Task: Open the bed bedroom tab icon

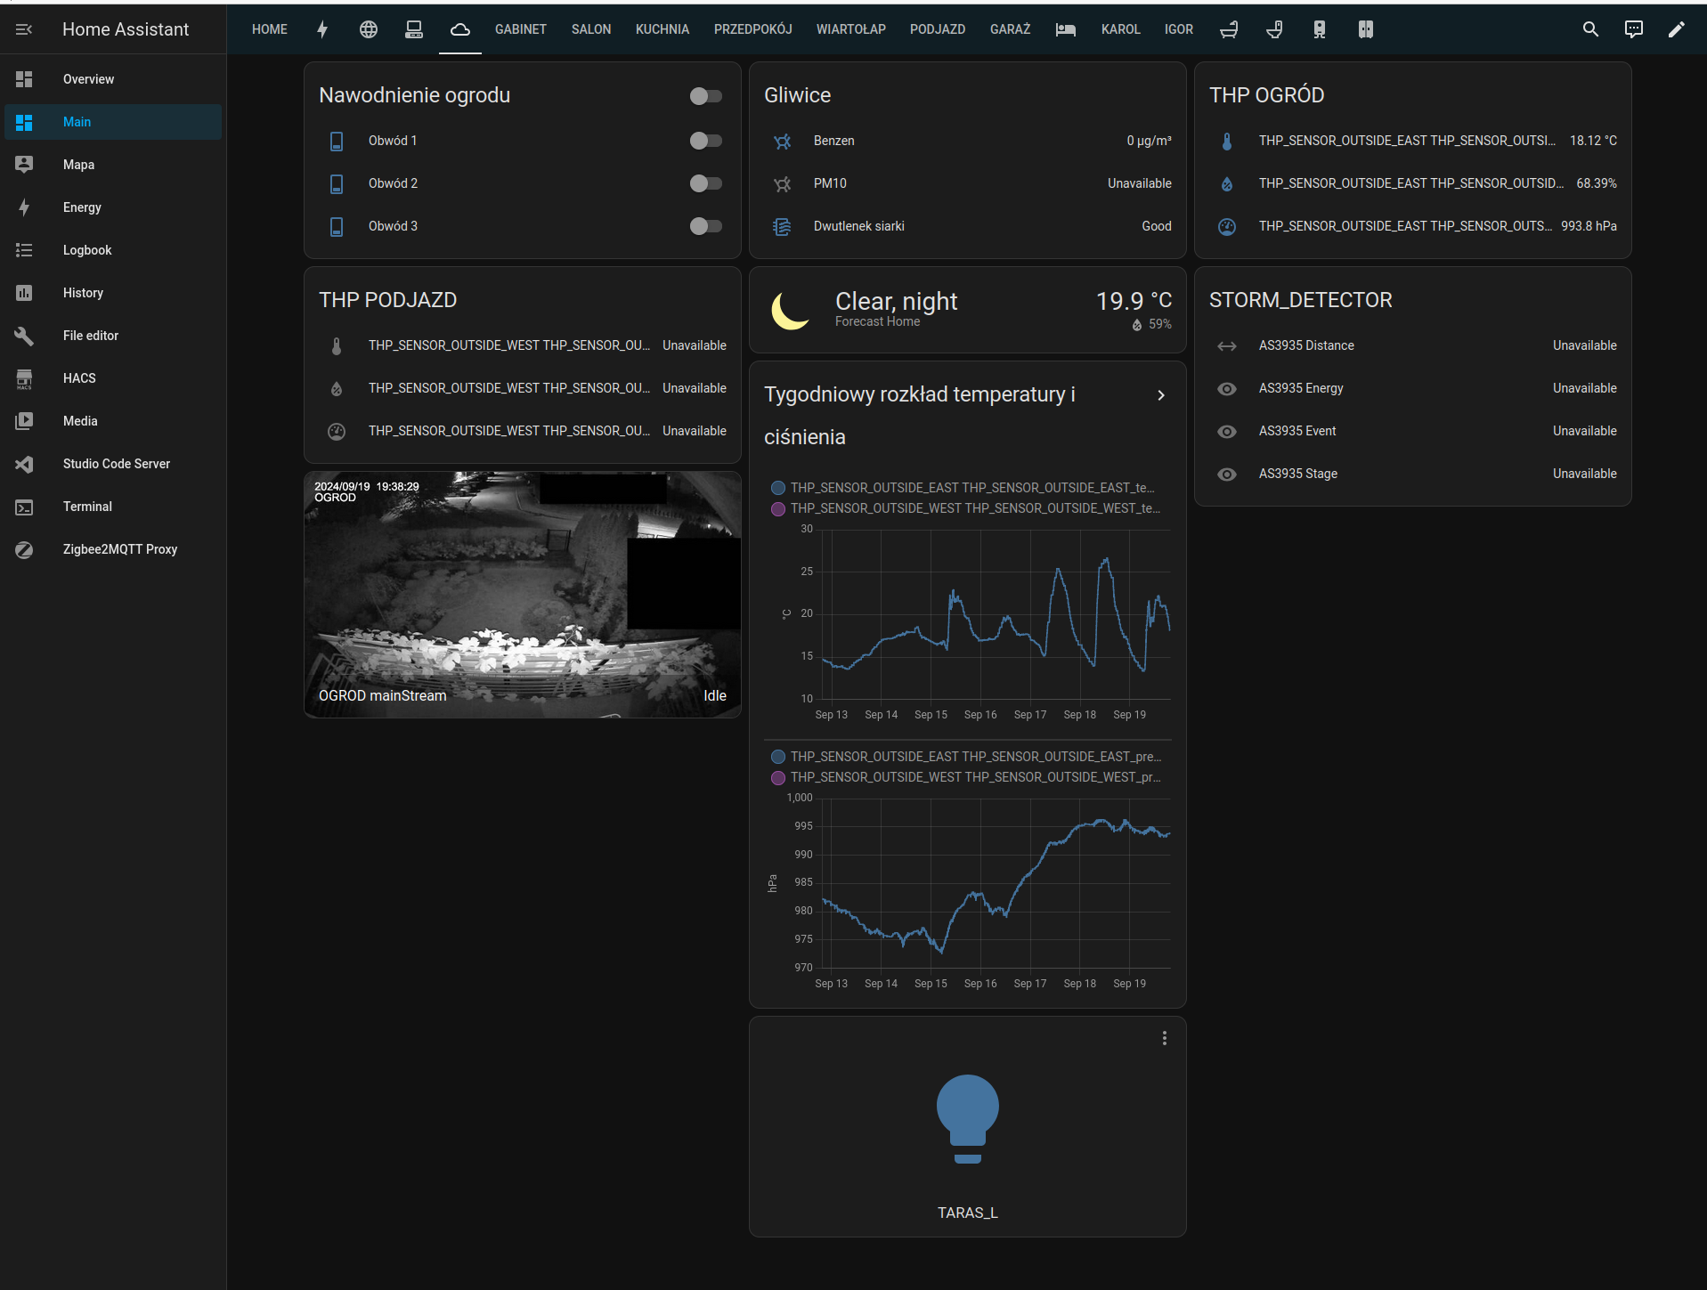Action: click(1065, 29)
